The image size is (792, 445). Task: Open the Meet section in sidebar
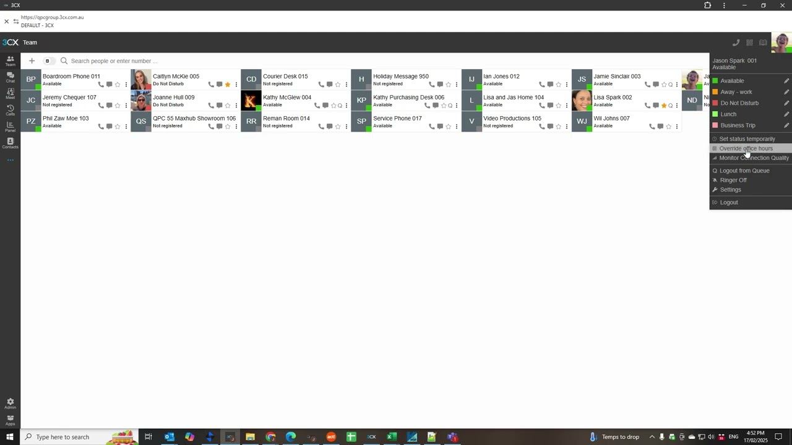(10, 94)
